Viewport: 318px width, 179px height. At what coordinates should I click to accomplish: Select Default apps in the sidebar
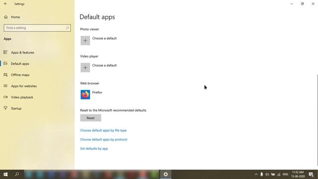tap(20, 64)
